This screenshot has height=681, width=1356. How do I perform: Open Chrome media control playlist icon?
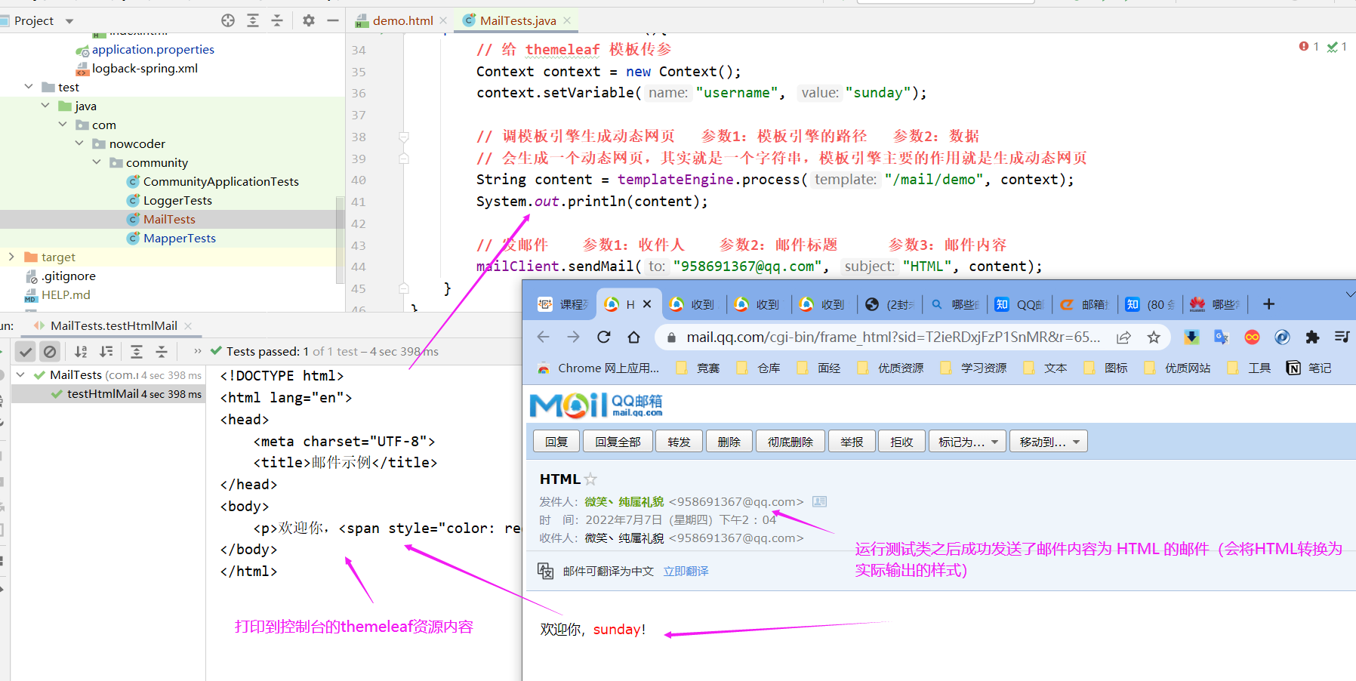click(1342, 337)
